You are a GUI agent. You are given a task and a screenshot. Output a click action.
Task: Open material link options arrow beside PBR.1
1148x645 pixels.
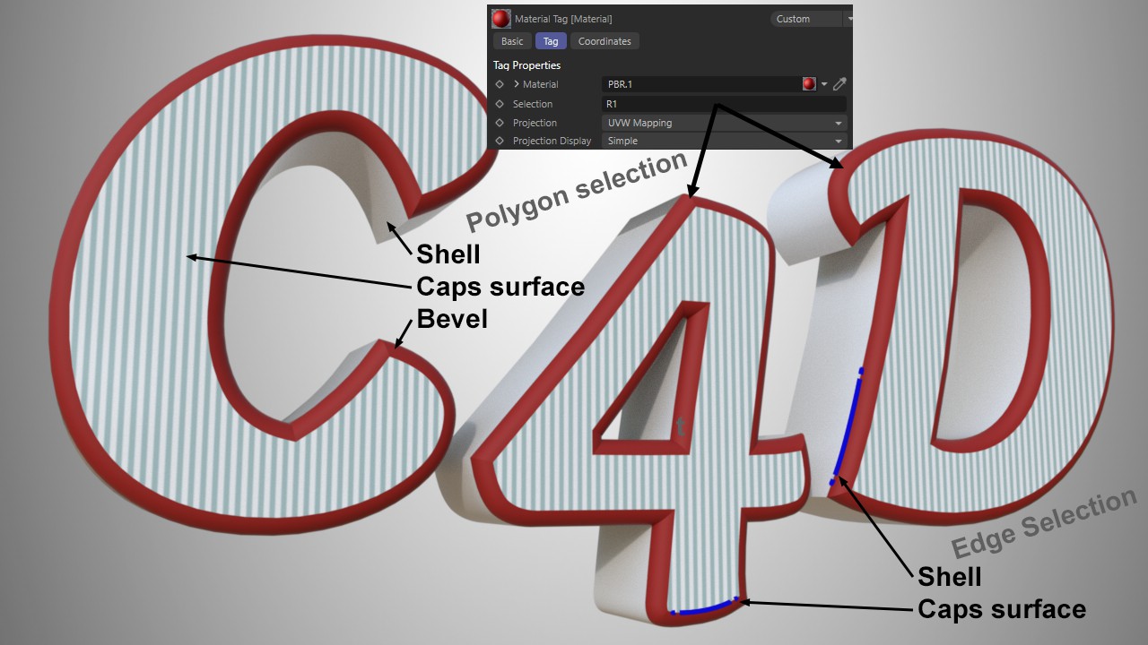coord(824,84)
